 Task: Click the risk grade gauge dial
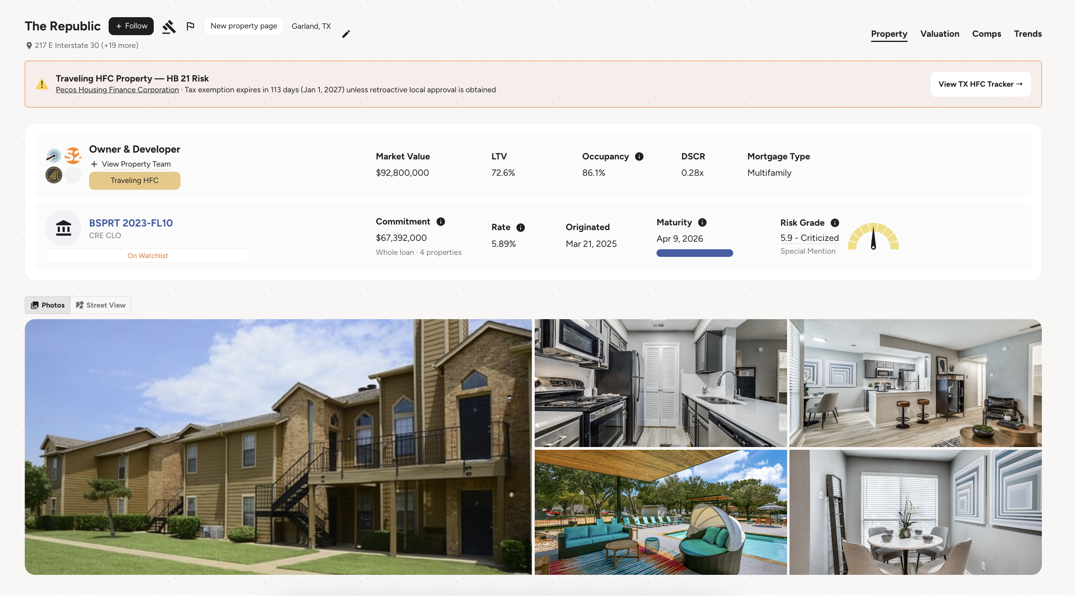[x=873, y=236]
